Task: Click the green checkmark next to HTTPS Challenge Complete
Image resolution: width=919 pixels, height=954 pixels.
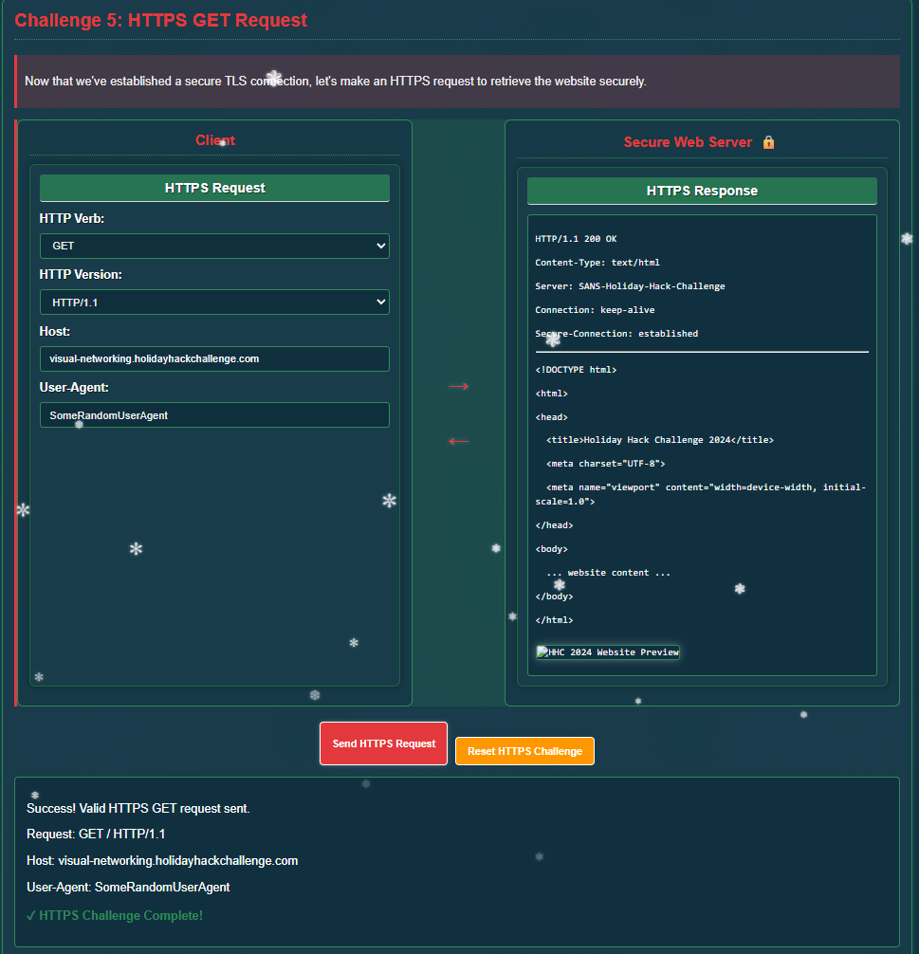Action: 32,916
